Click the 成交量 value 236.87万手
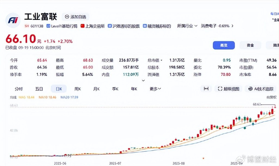Image resolution: width=279 pixels, height=166 pixels. [x=129, y=60]
